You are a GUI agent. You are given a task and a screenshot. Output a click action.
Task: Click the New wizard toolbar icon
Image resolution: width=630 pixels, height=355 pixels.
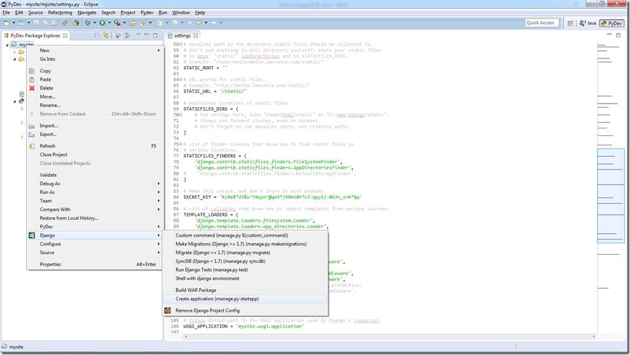7,23
